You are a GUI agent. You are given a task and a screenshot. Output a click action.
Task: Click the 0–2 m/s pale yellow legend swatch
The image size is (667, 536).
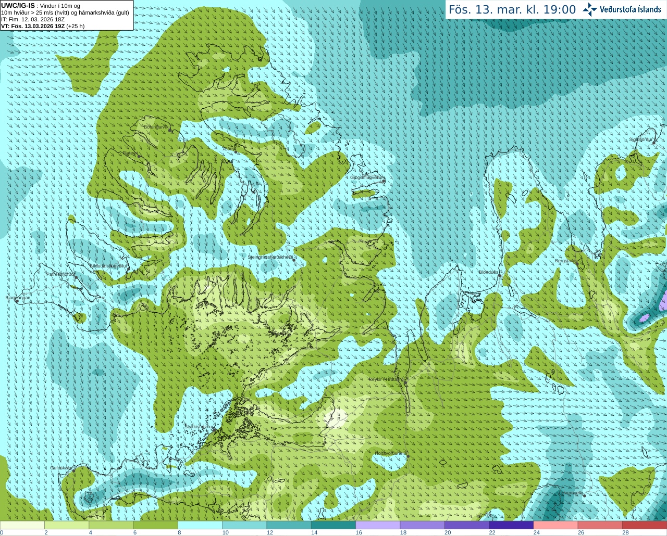tap(22, 525)
